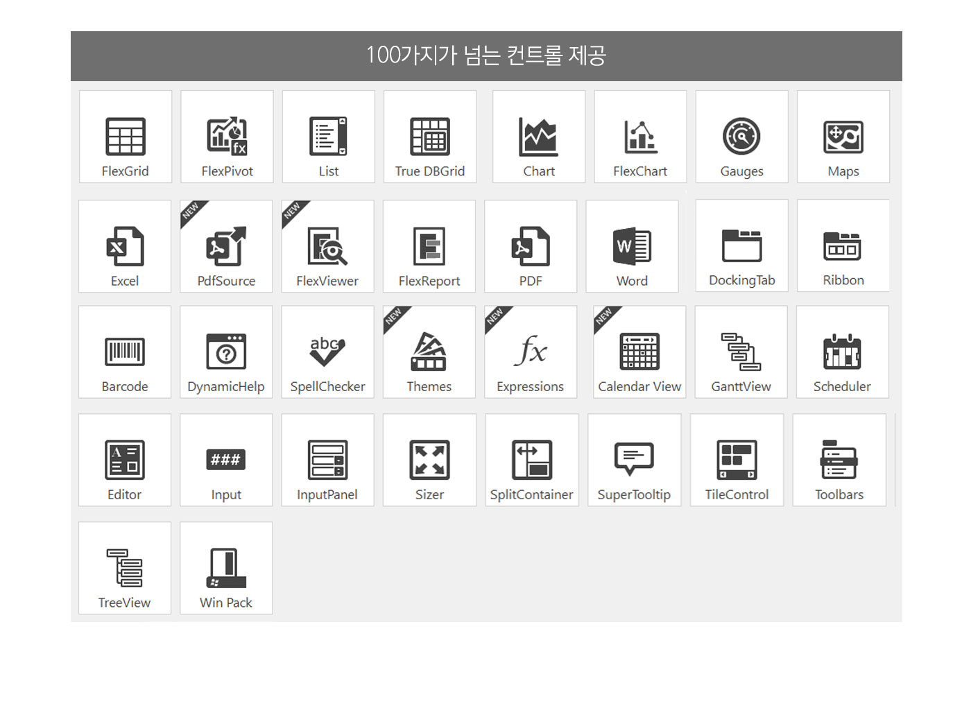The image size is (971, 717).
Task: Choose the DockingTab icon
Action: tap(741, 245)
